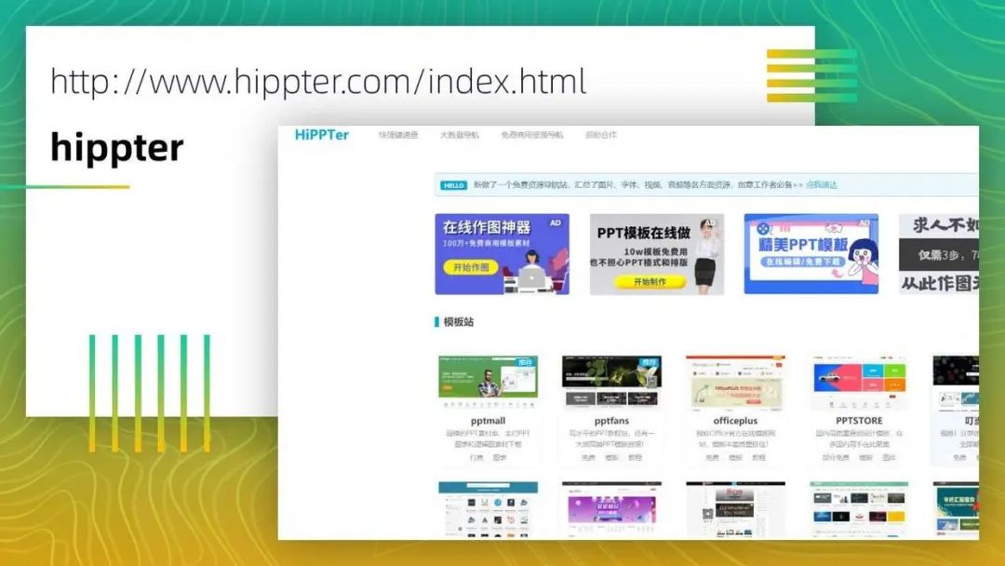The height and width of the screenshot is (566, 1005).
Task: Click the 在线编辑/免费下载 pill button
Action: [802, 262]
